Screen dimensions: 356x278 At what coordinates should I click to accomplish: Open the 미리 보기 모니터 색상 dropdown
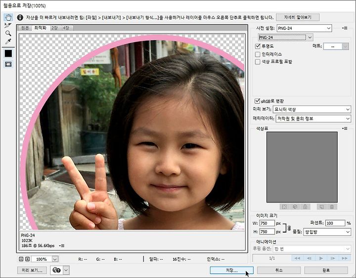[x=311, y=109]
